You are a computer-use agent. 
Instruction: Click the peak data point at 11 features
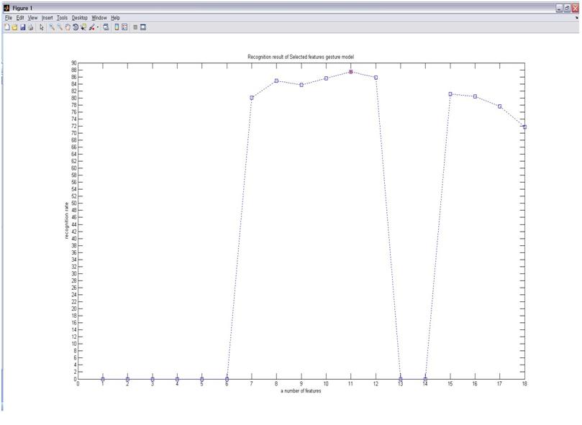coord(351,72)
